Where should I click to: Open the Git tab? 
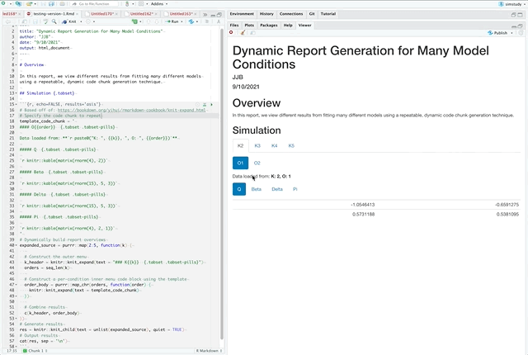click(x=312, y=14)
